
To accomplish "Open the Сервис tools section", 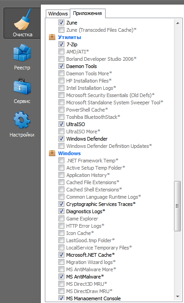I will click(x=22, y=91).
